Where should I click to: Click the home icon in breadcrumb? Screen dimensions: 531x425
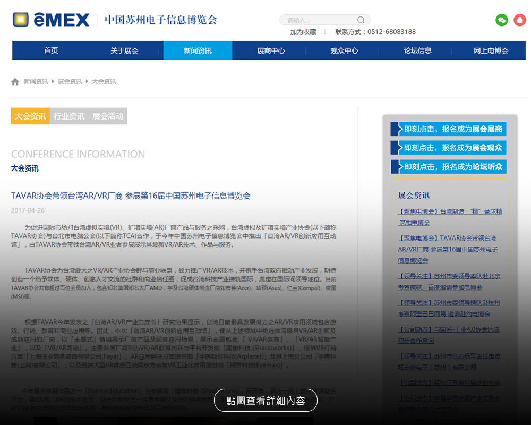15,82
